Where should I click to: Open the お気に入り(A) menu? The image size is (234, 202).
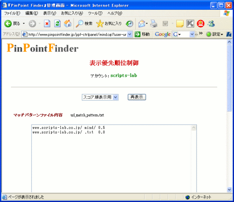(72, 13)
